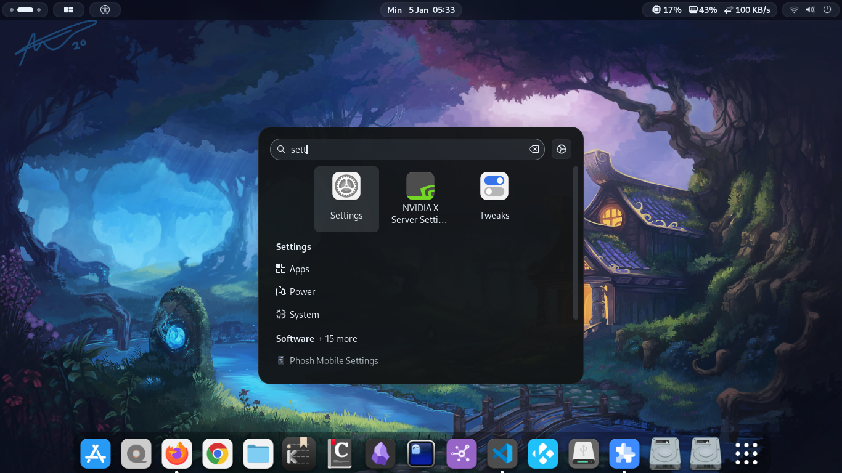Open Visual Studio Code from the dock

tap(502, 454)
